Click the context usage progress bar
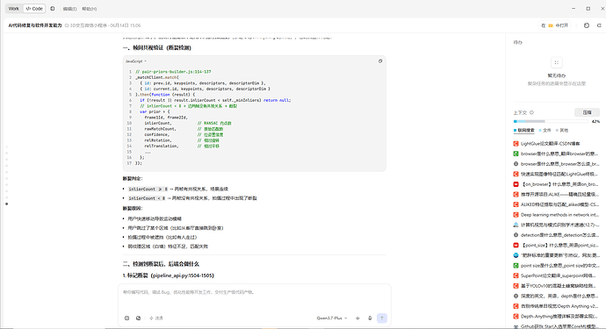606x329 pixels. click(x=551, y=121)
